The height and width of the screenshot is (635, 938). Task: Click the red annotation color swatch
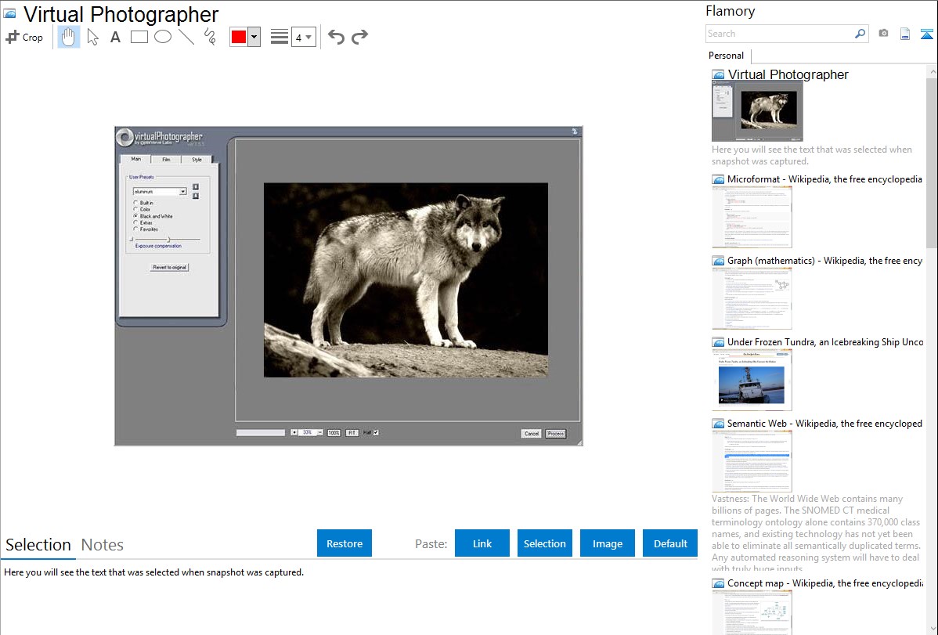click(239, 37)
